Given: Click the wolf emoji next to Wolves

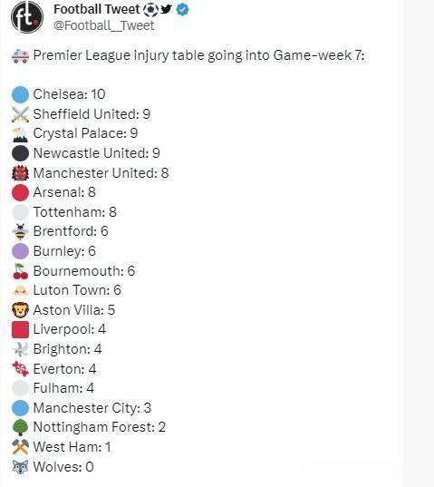Looking at the screenshot, I should click(21, 467).
